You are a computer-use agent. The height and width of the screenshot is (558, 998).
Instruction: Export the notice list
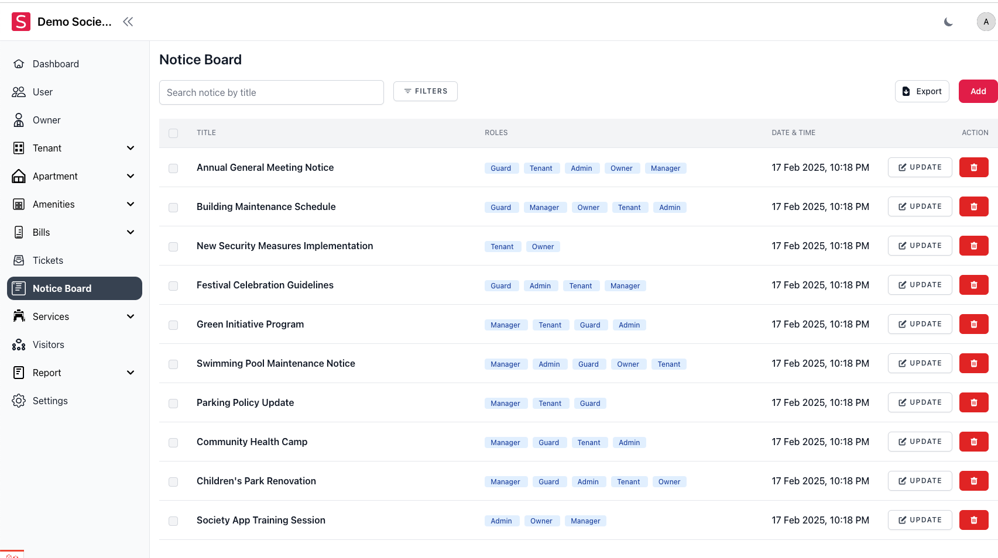[922, 91]
